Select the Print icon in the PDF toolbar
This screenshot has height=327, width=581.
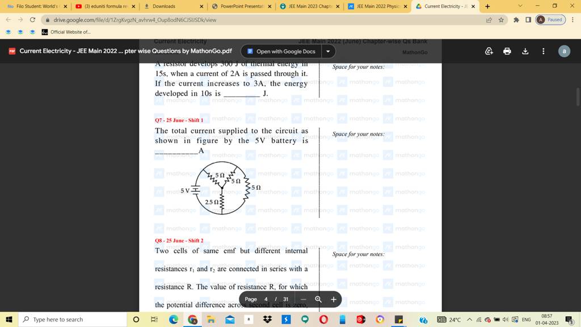507,51
